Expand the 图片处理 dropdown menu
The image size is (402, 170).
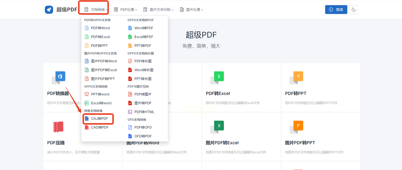(192, 10)
